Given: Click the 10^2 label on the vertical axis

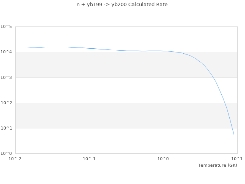Looking at the screenshot, I should click(x=6, y=103).
